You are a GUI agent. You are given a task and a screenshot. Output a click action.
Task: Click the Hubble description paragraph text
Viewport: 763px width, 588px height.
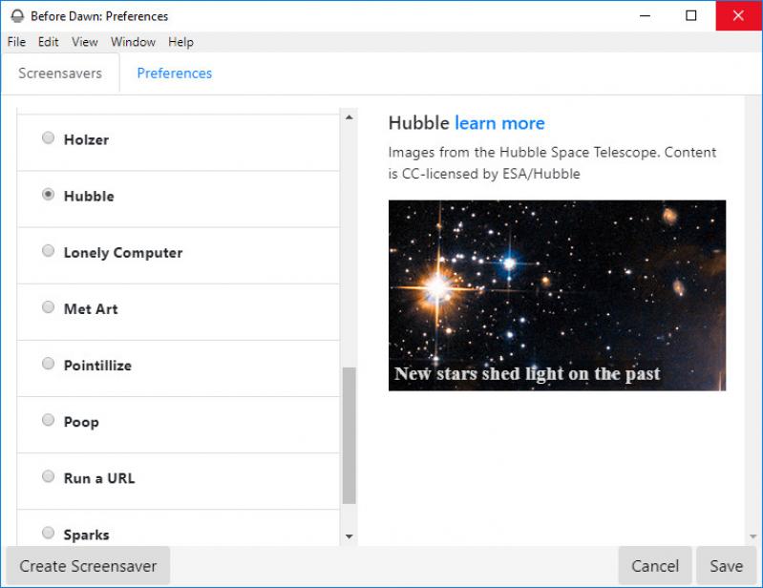(x=552, y=163)
